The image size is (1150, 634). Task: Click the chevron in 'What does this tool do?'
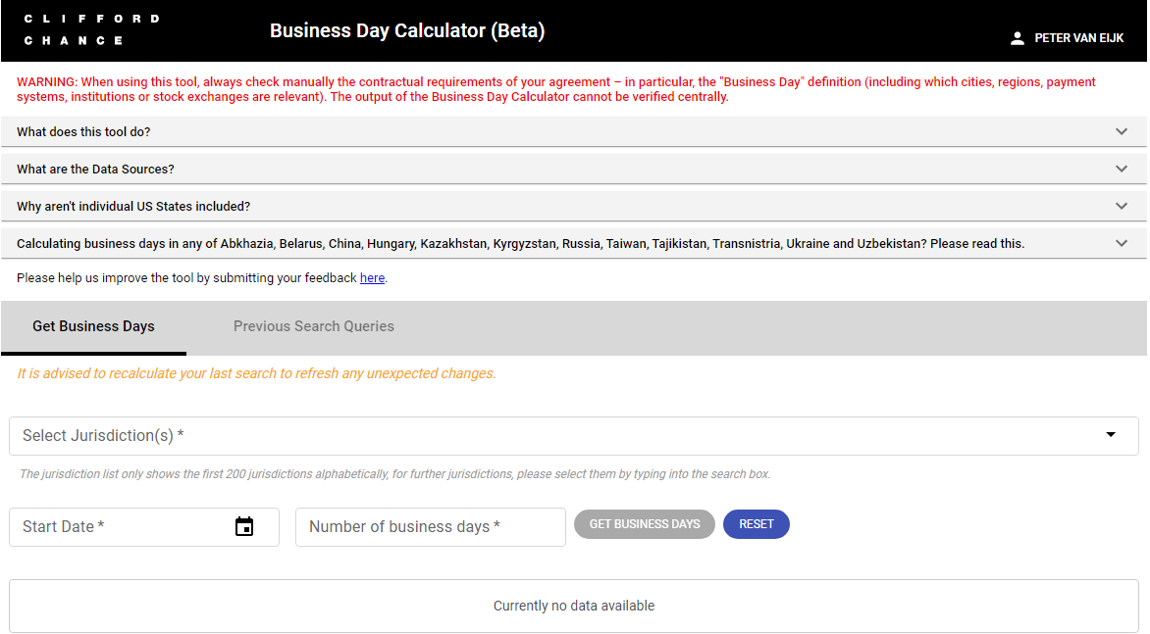coord(1121,131)
